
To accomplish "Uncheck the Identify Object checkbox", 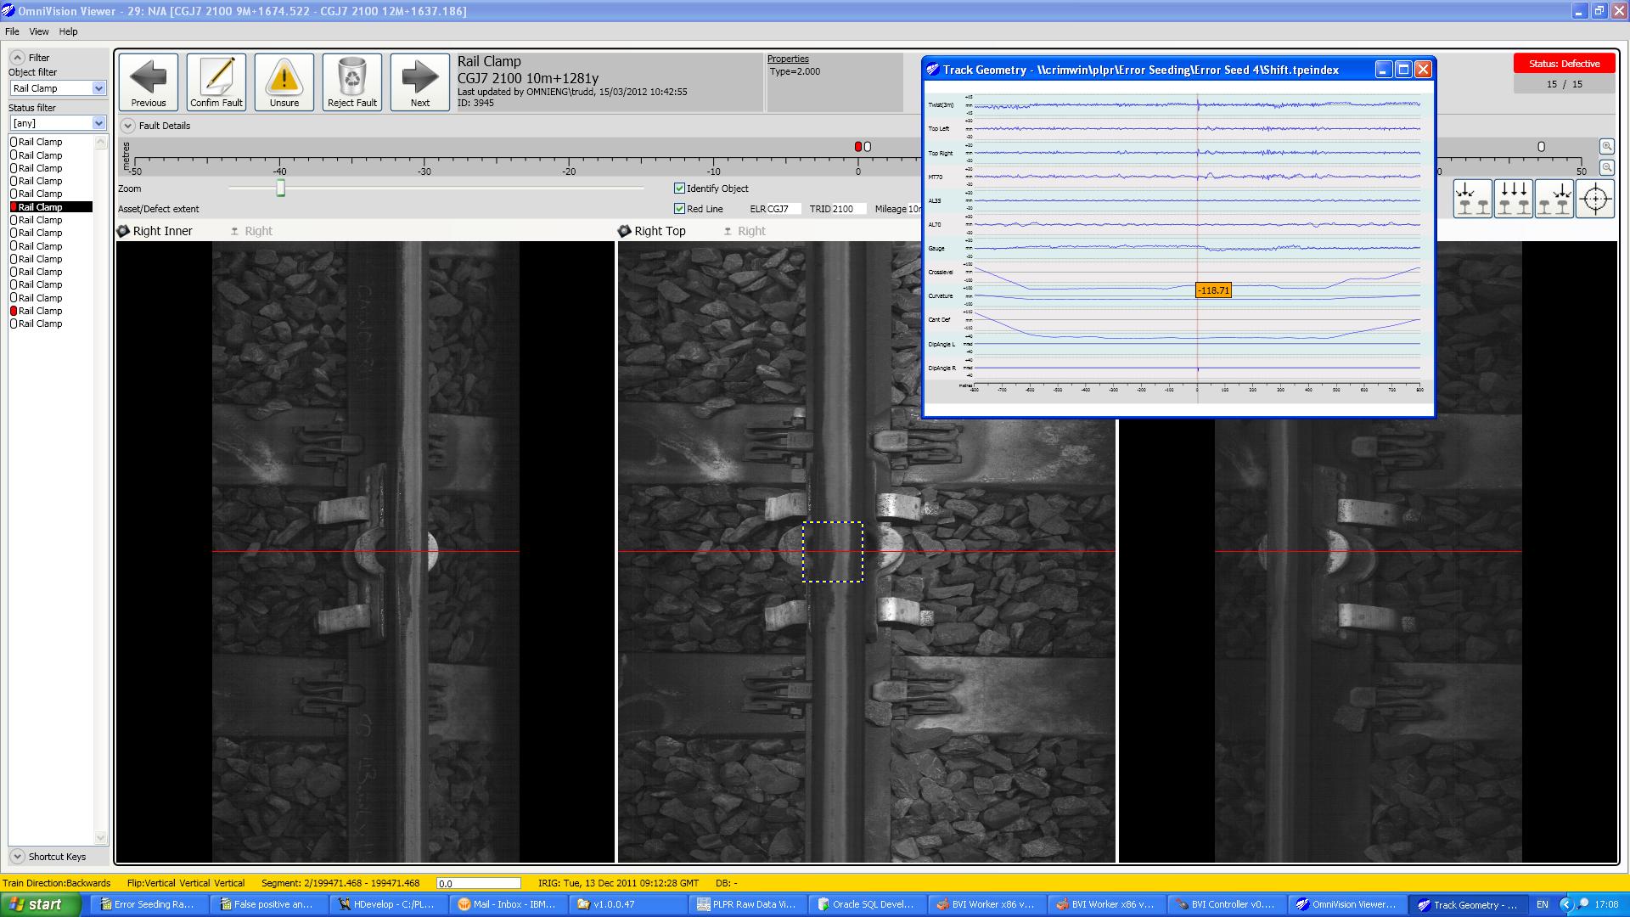I will 679,188.
